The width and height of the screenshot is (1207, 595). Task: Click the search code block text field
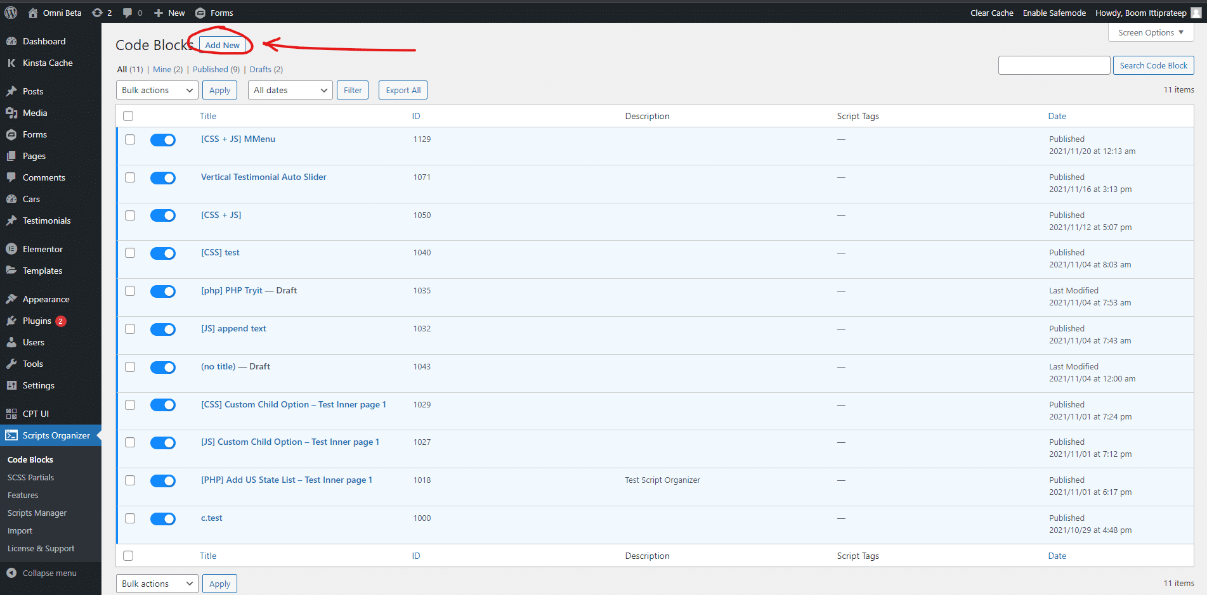tap(1054, 65)
